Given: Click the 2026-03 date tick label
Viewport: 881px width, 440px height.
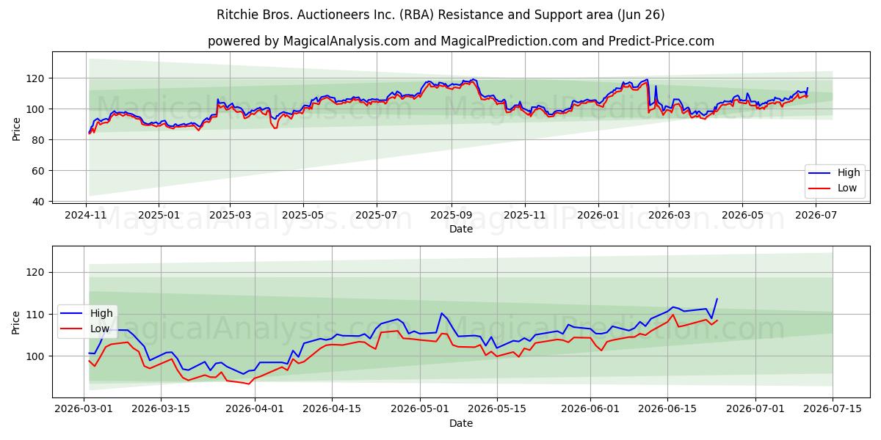Looking at the screenshot, I should [x=669, y=216].
